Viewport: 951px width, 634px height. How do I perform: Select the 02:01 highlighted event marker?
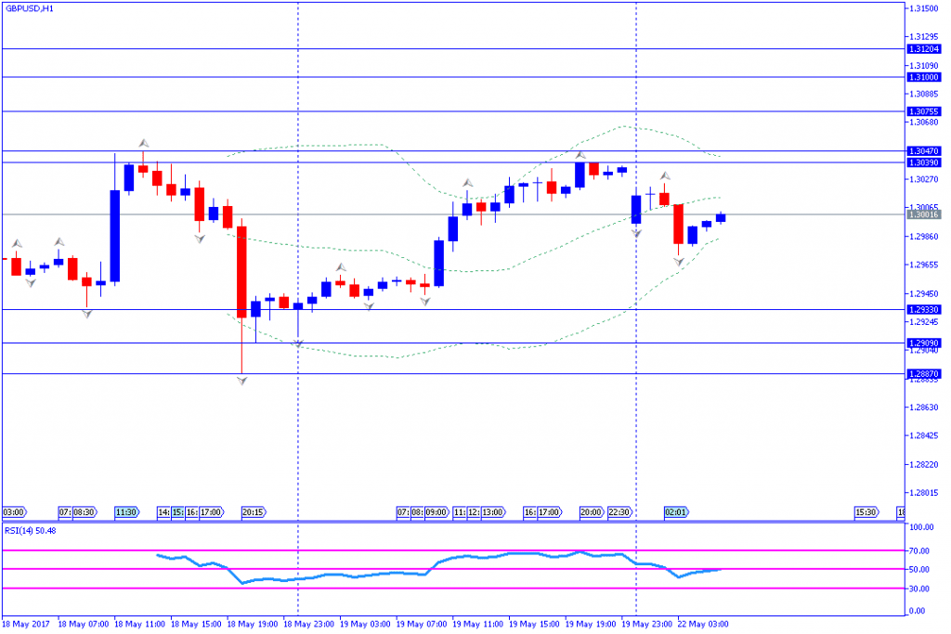pyautogui.click(x=675, y=511)
